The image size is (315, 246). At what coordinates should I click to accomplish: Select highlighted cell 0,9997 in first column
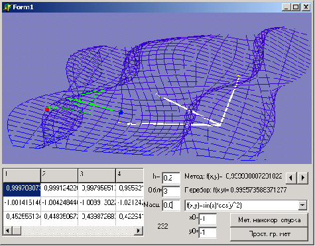click(22, 189)
